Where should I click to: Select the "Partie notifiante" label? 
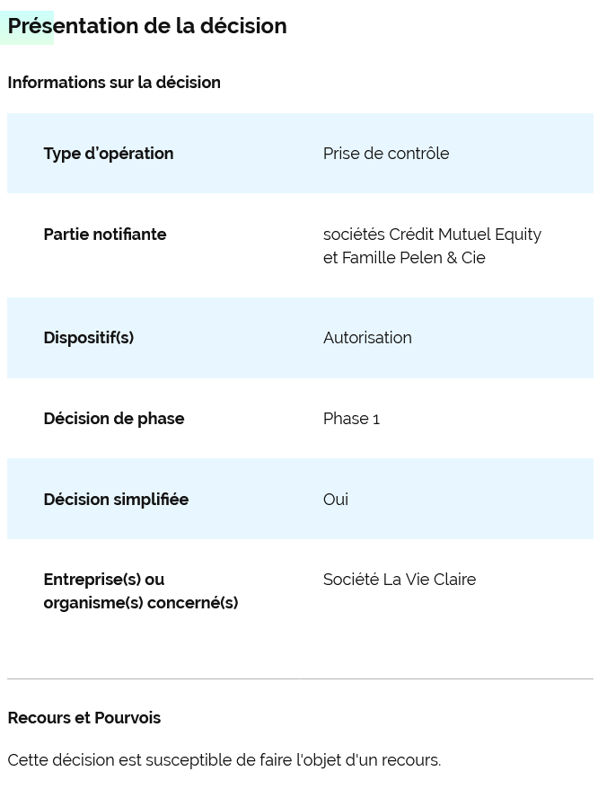[x=105, y=235]
